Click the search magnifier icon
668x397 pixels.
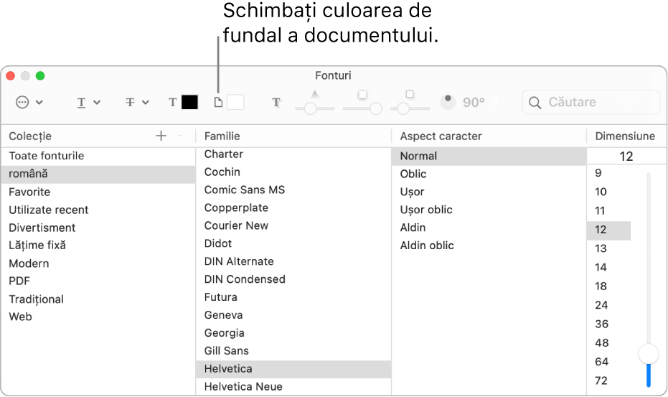click(x=535, y=103)
